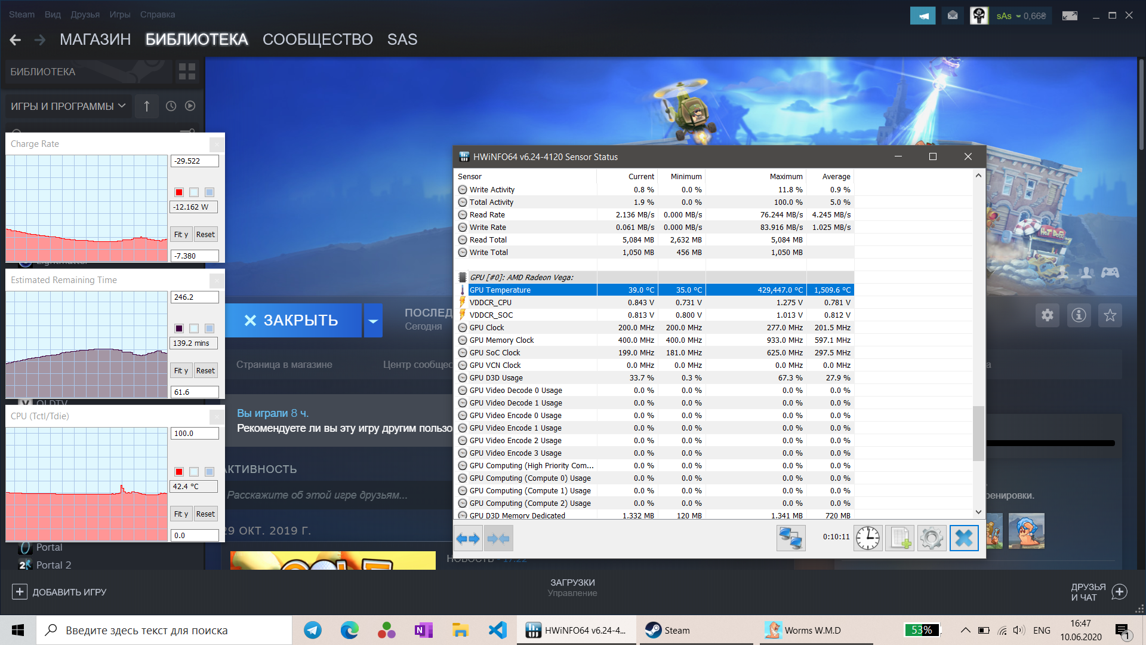Open HWiNFO remote network monitoring icon
Viewport: 1146px width, 645px height.
pyautogui.click(x=791, y=538)
